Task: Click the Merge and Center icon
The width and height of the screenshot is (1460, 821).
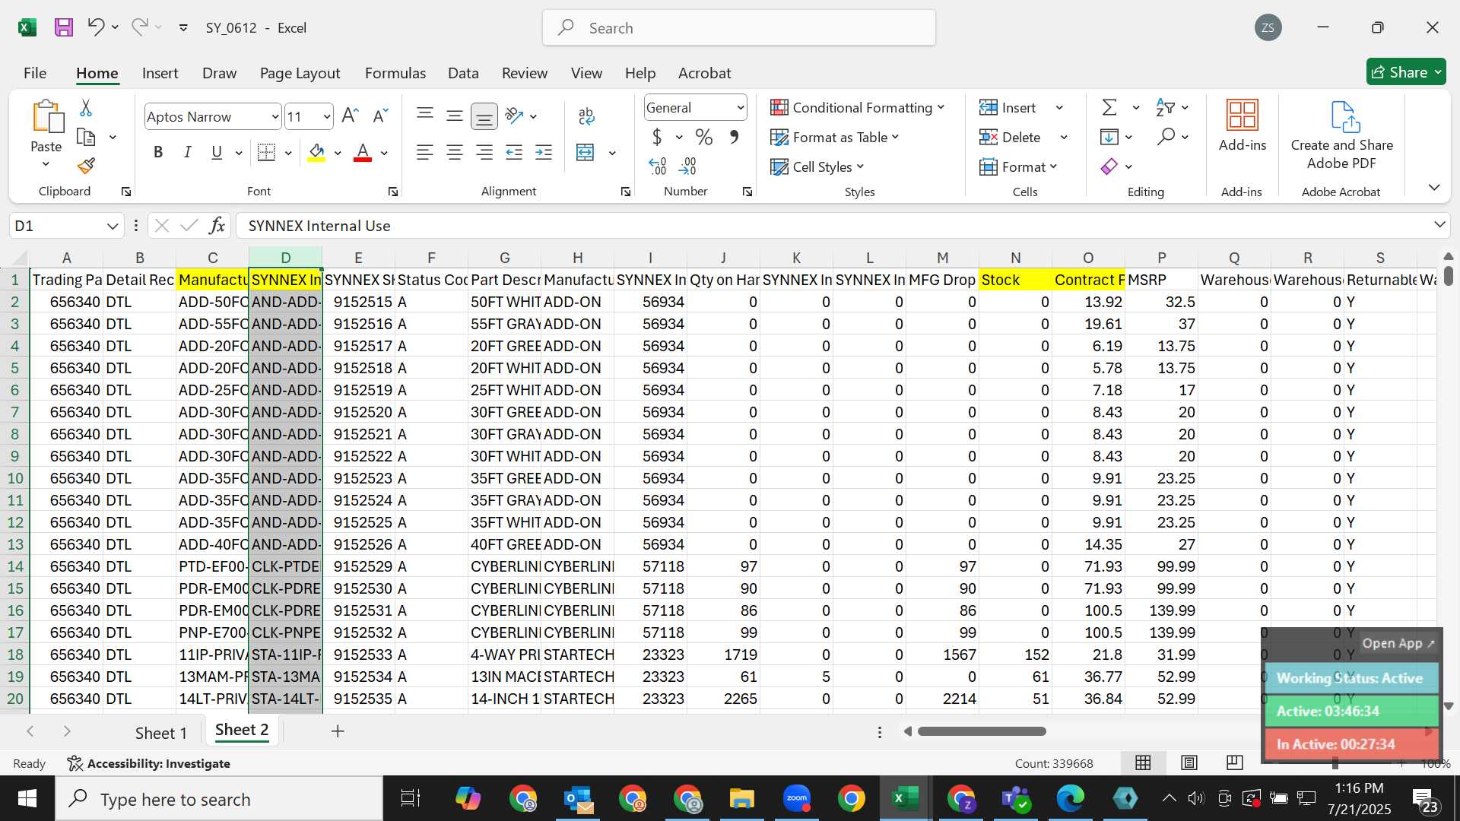Action: (x=586, y=152)
